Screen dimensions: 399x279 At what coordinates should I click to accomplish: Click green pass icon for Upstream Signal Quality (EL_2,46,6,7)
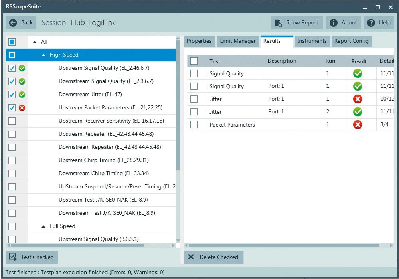(22, 68)
